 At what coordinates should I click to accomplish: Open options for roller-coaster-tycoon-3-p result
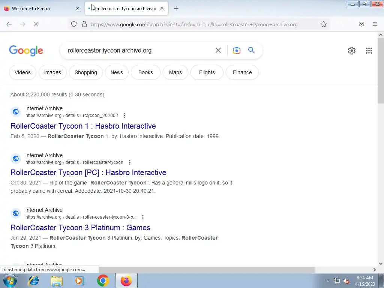(142, 217)
